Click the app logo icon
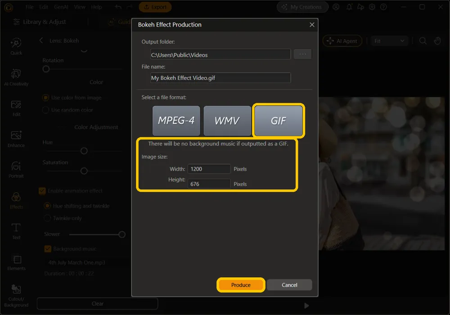 pyautogui.click(x=9, y=8)
